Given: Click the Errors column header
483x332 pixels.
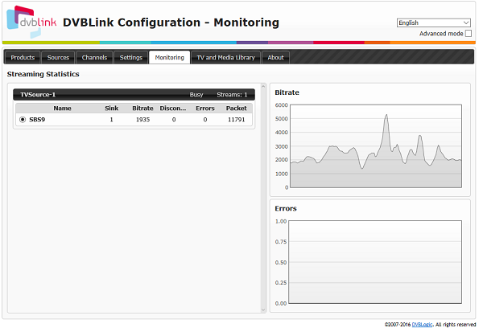Looking at the screenshot, I should [x=204, y=107].
